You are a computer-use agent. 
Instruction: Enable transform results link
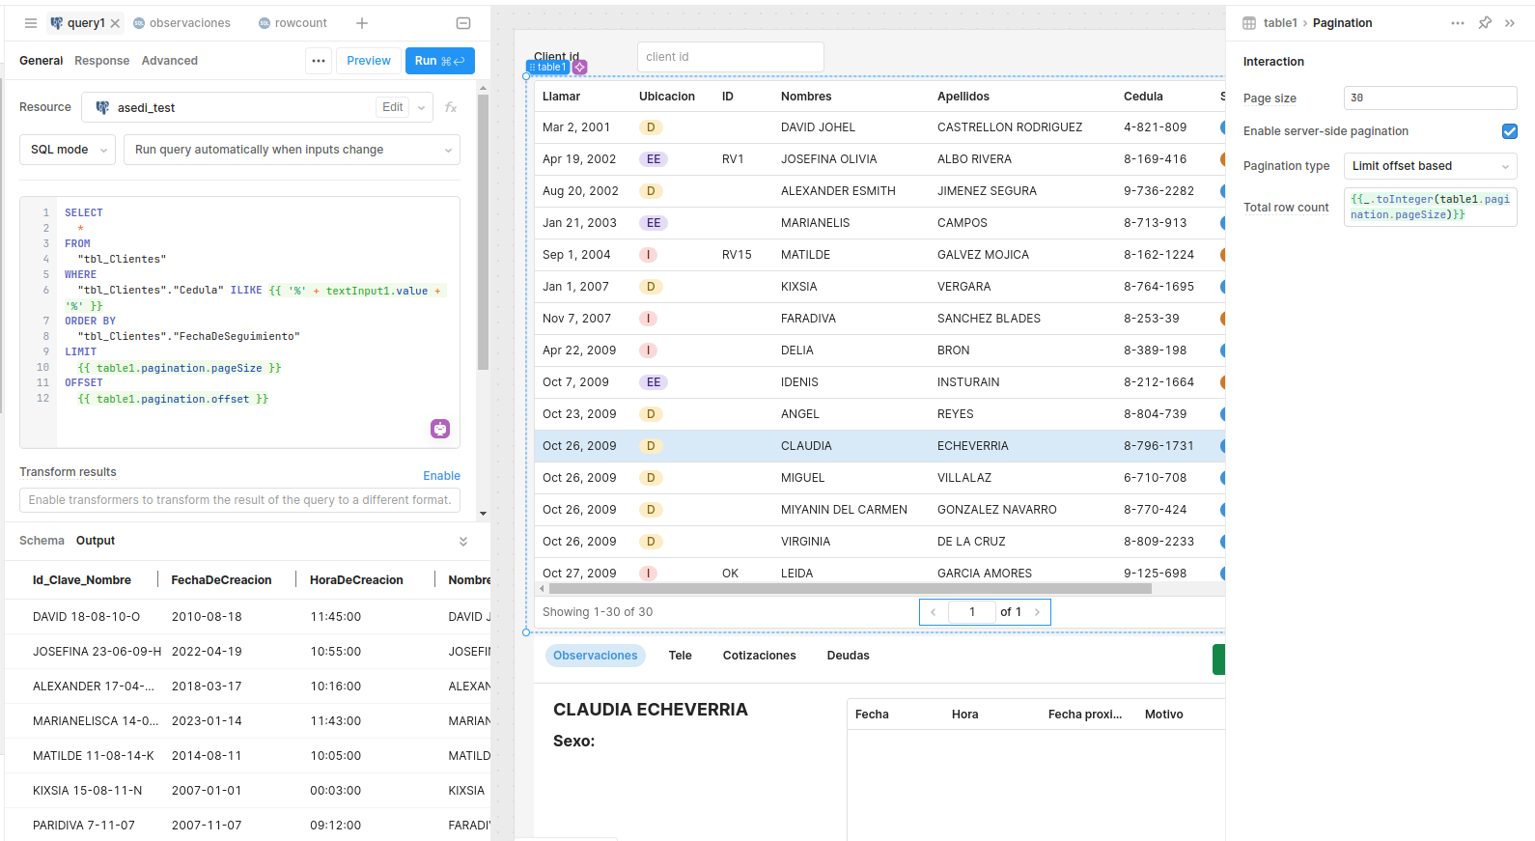point(441,476)
